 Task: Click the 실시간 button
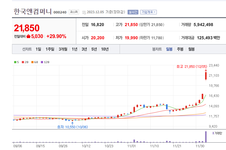(x=133, y=12)
